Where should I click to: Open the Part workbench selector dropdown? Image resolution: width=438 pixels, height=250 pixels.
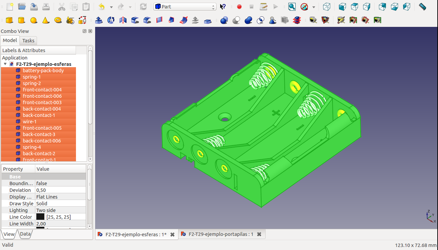tap(185, 7)
